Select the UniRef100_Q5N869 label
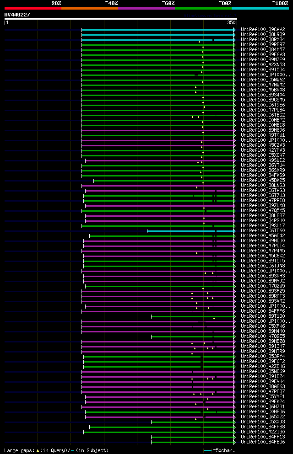The height and width of the screenshot is (454, 293). (263, 372)
